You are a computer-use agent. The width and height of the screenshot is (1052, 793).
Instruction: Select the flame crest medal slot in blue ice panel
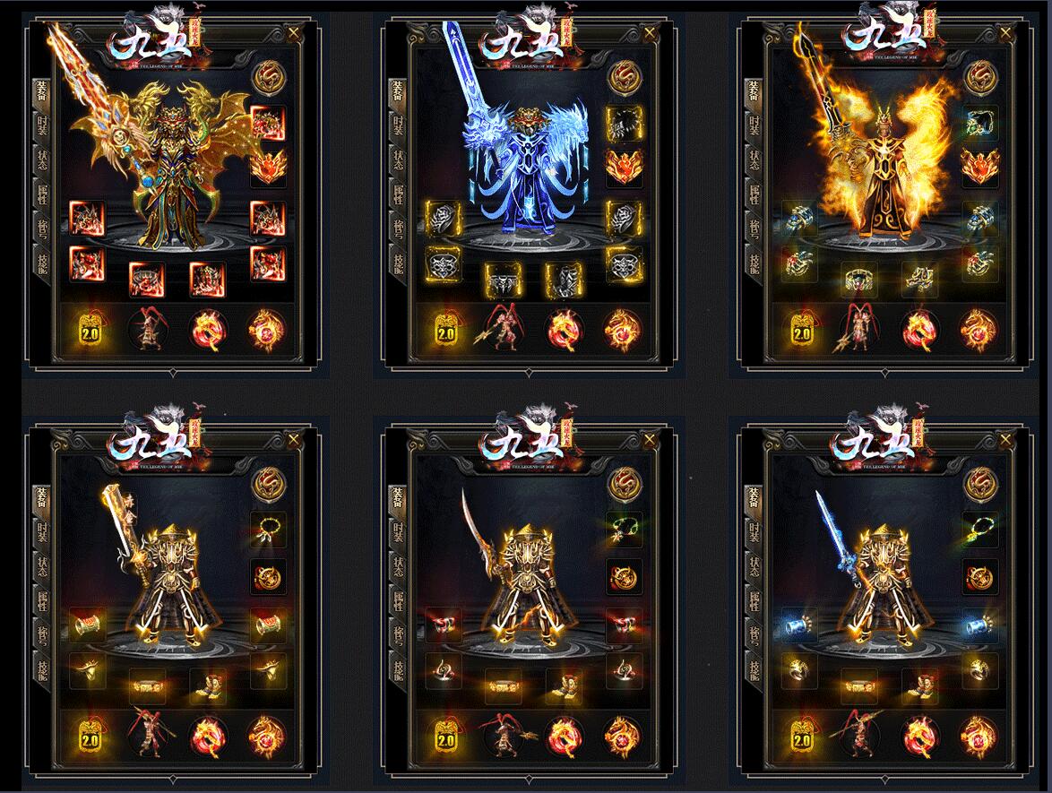coord(624,166)
